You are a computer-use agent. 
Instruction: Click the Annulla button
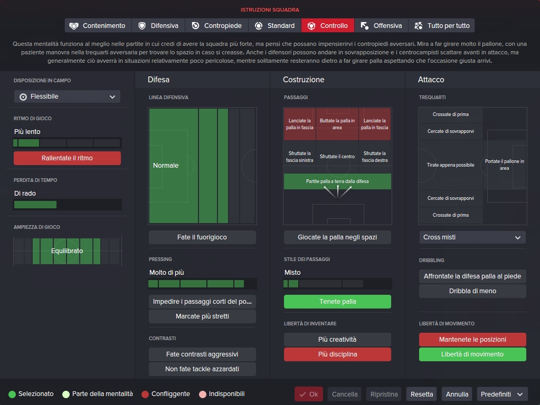pos(457,394)
